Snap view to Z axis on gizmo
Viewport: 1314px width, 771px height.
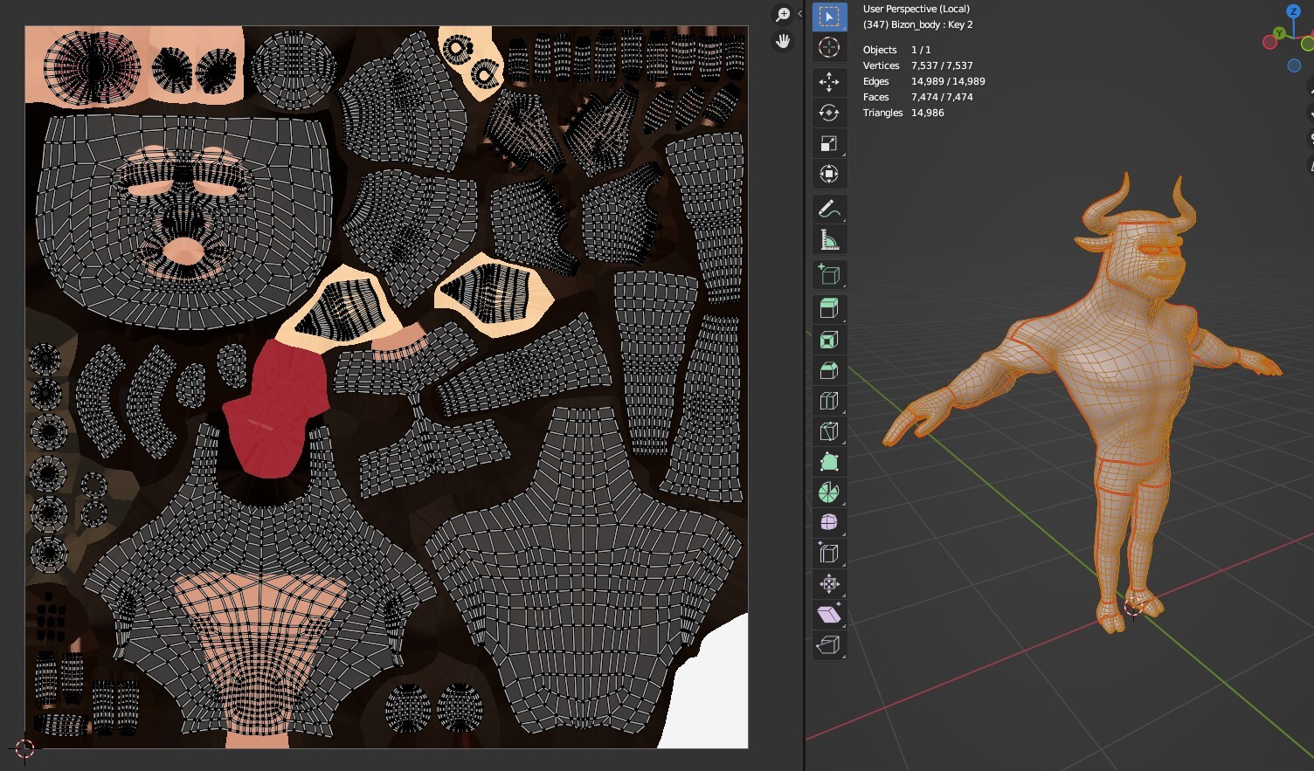click(x=1294, y=11)
